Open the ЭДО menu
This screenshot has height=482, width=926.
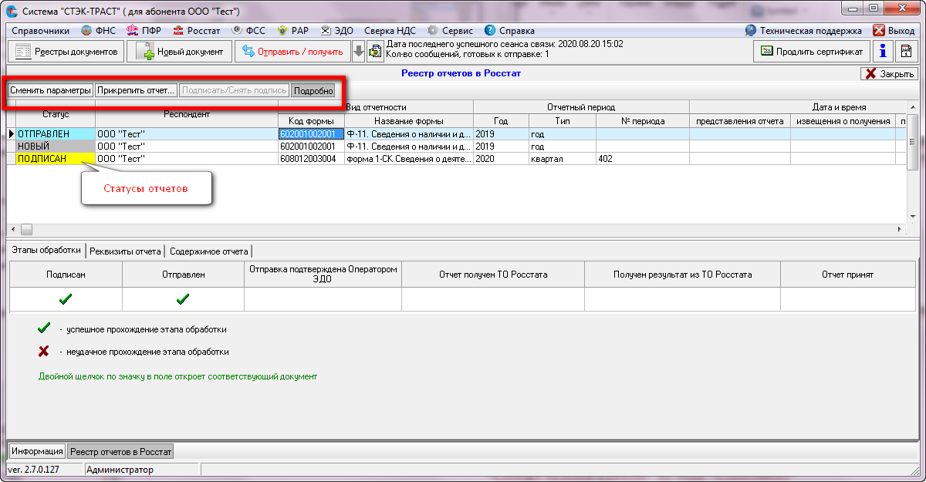click(x=337, y=31)
